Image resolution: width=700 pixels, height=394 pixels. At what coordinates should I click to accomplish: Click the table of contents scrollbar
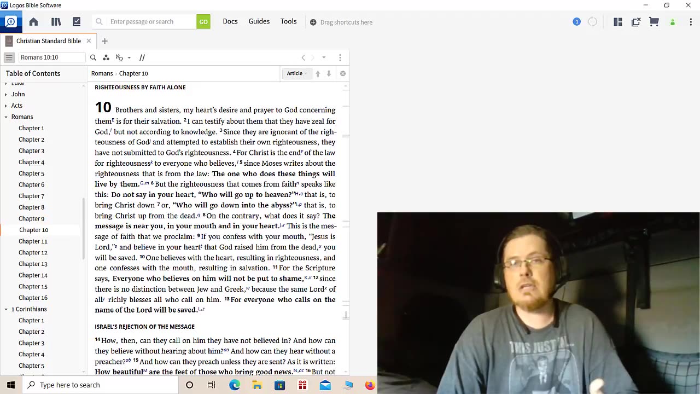point(84,229)
